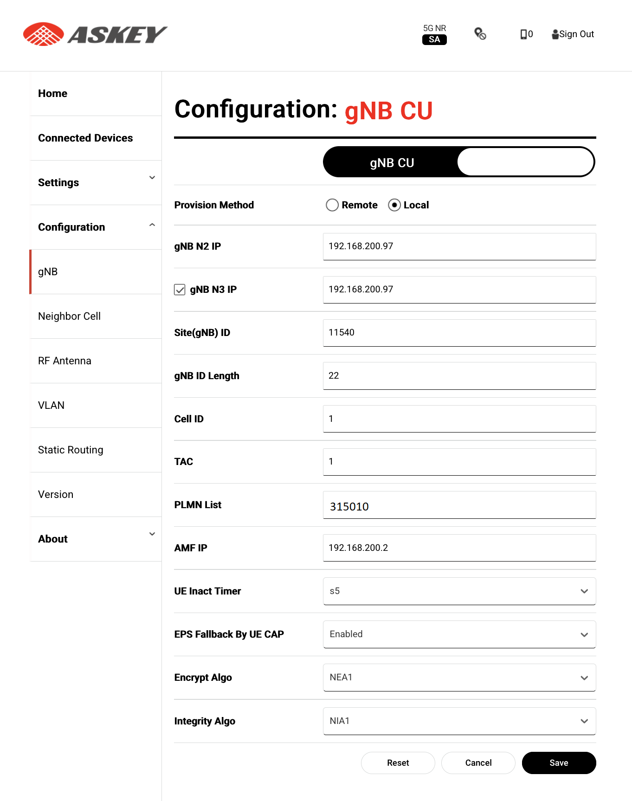Collapse the Configuration menu chevron
The width and height of the screenshot is (632, 801).
click(152, 226)
